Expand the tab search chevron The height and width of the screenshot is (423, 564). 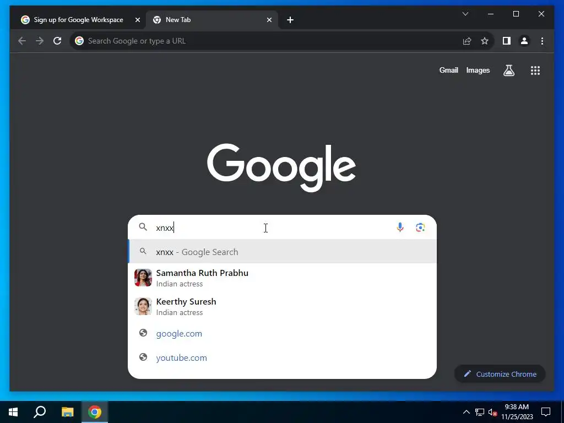[x=465, y=14]
